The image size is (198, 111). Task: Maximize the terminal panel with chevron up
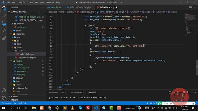click(x=192, y=92)
